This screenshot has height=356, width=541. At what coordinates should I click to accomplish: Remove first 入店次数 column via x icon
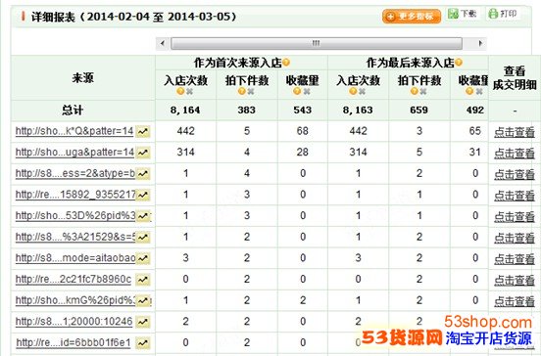tap(189, 92)
